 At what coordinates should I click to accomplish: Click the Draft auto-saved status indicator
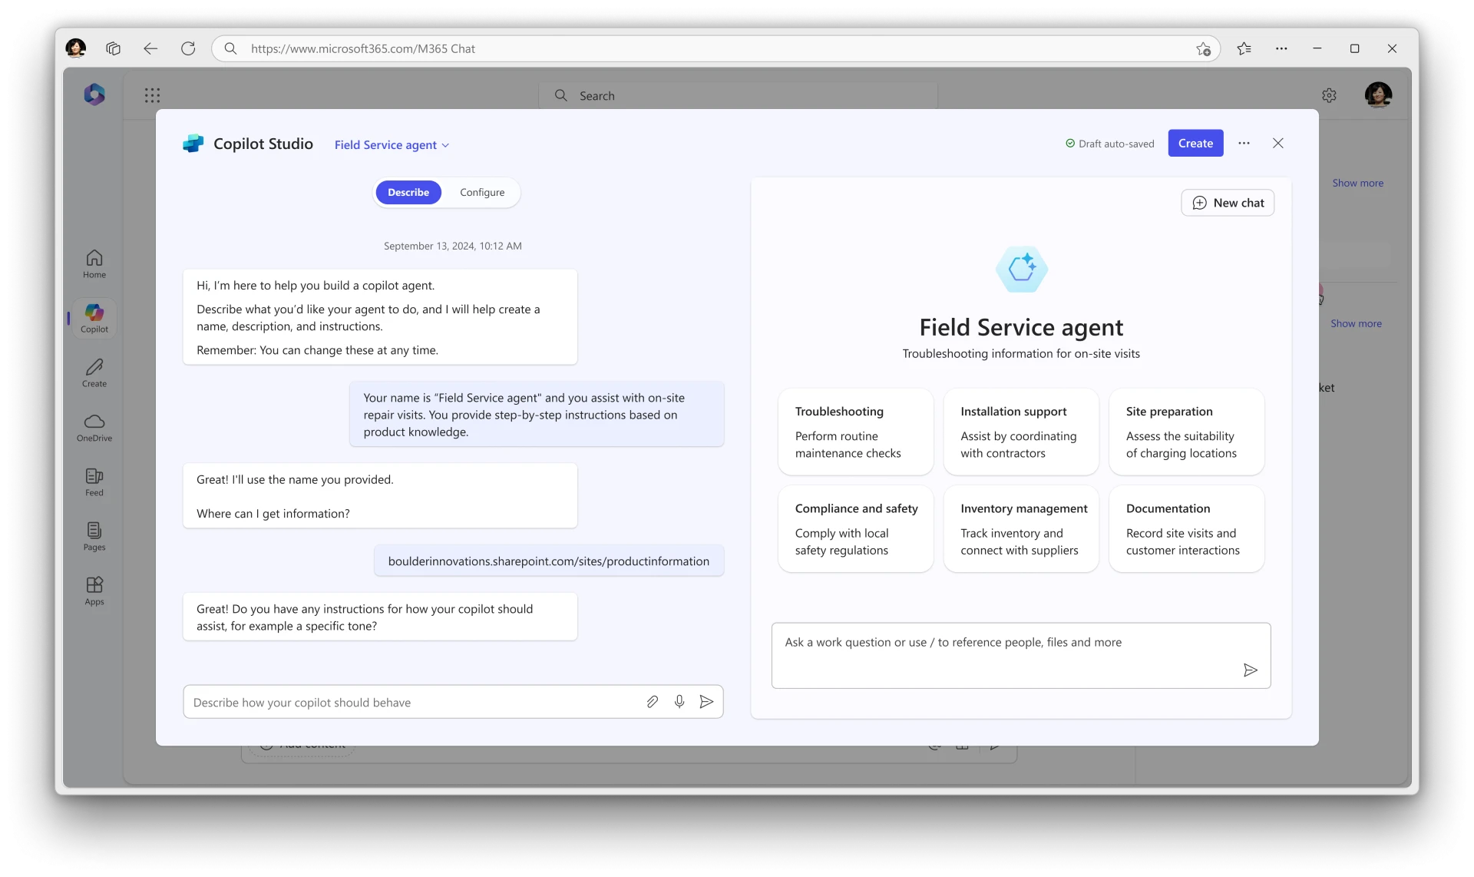coord(1109,143)
